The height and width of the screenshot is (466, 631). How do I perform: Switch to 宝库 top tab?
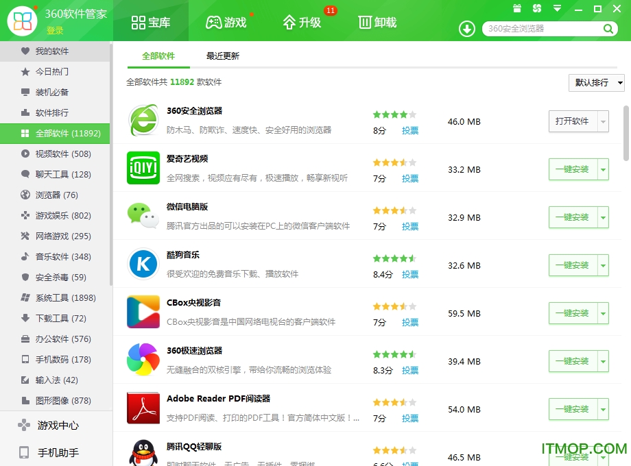coord(151,22)
